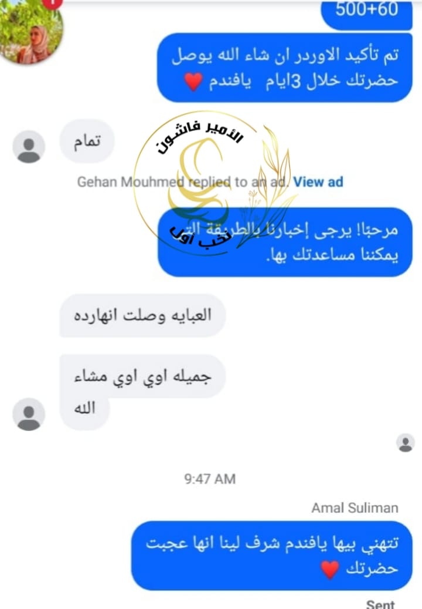This screenshot has width=422, height=609.
Task: Click the red heart in the last bubble
Action: [x=330, y=570]
